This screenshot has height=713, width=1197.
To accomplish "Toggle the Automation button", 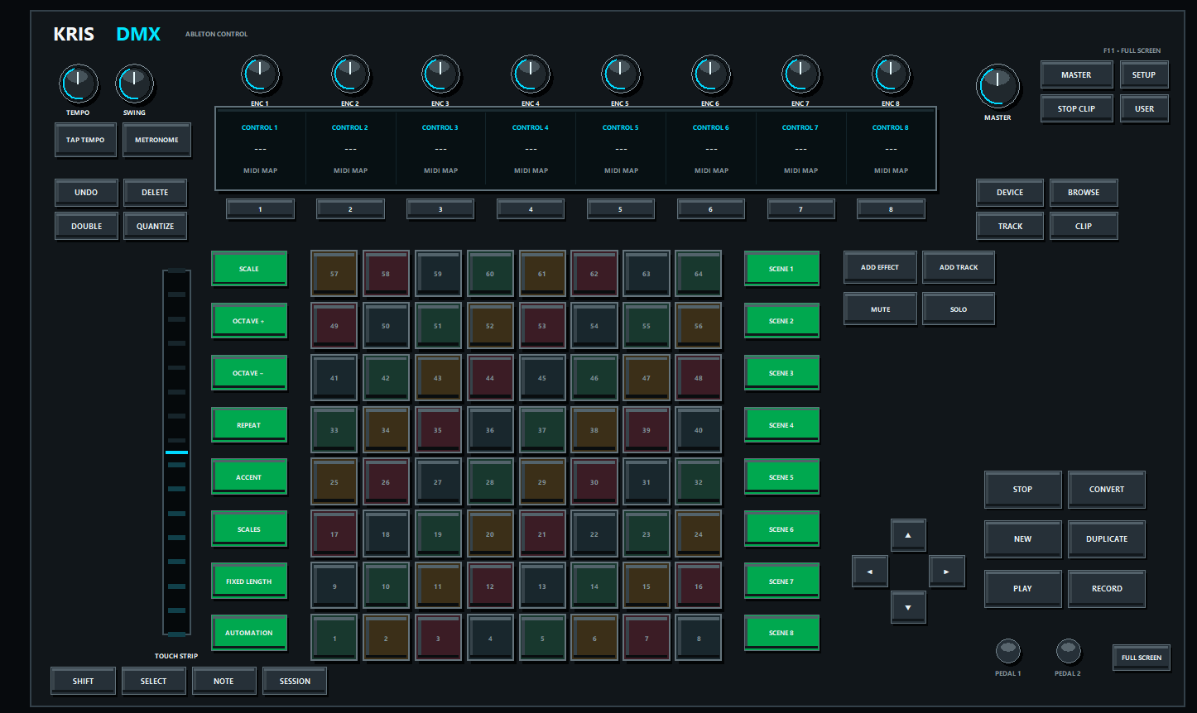I will 249,633.
